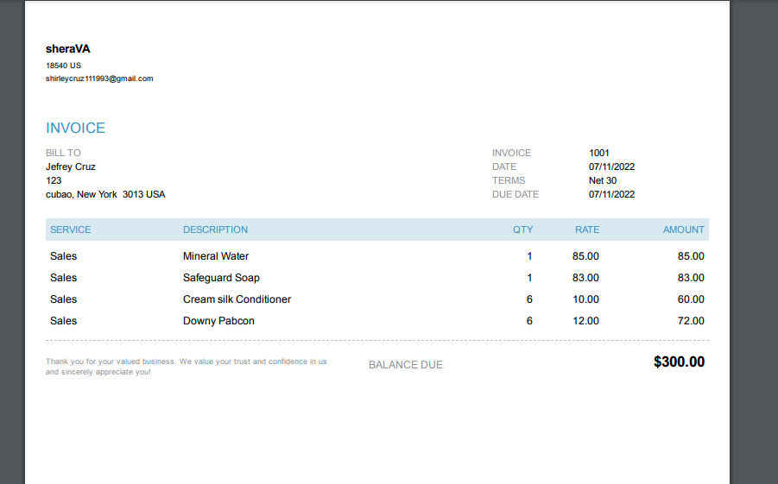Select the sheraVA company name
This screenshot has height=484, width=778.
68,48
